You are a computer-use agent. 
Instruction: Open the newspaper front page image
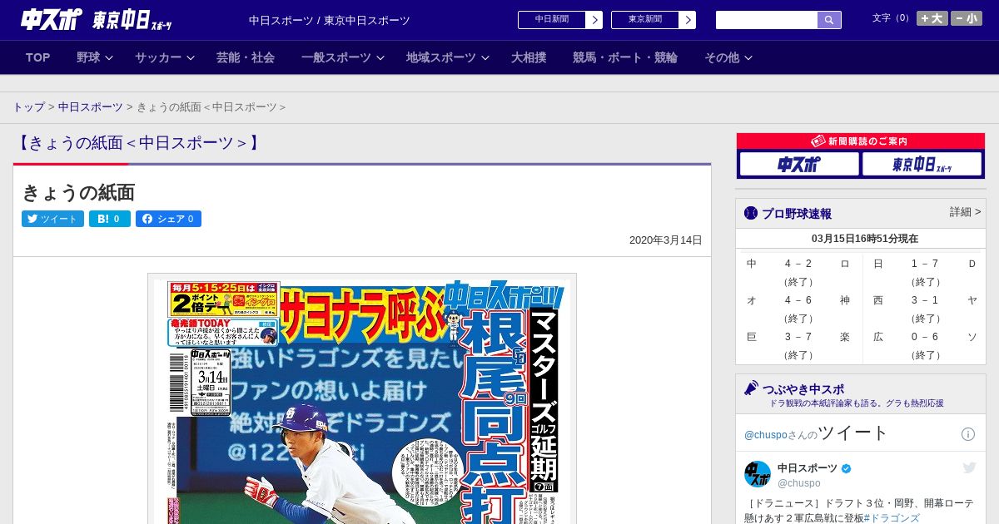point(362,398)
